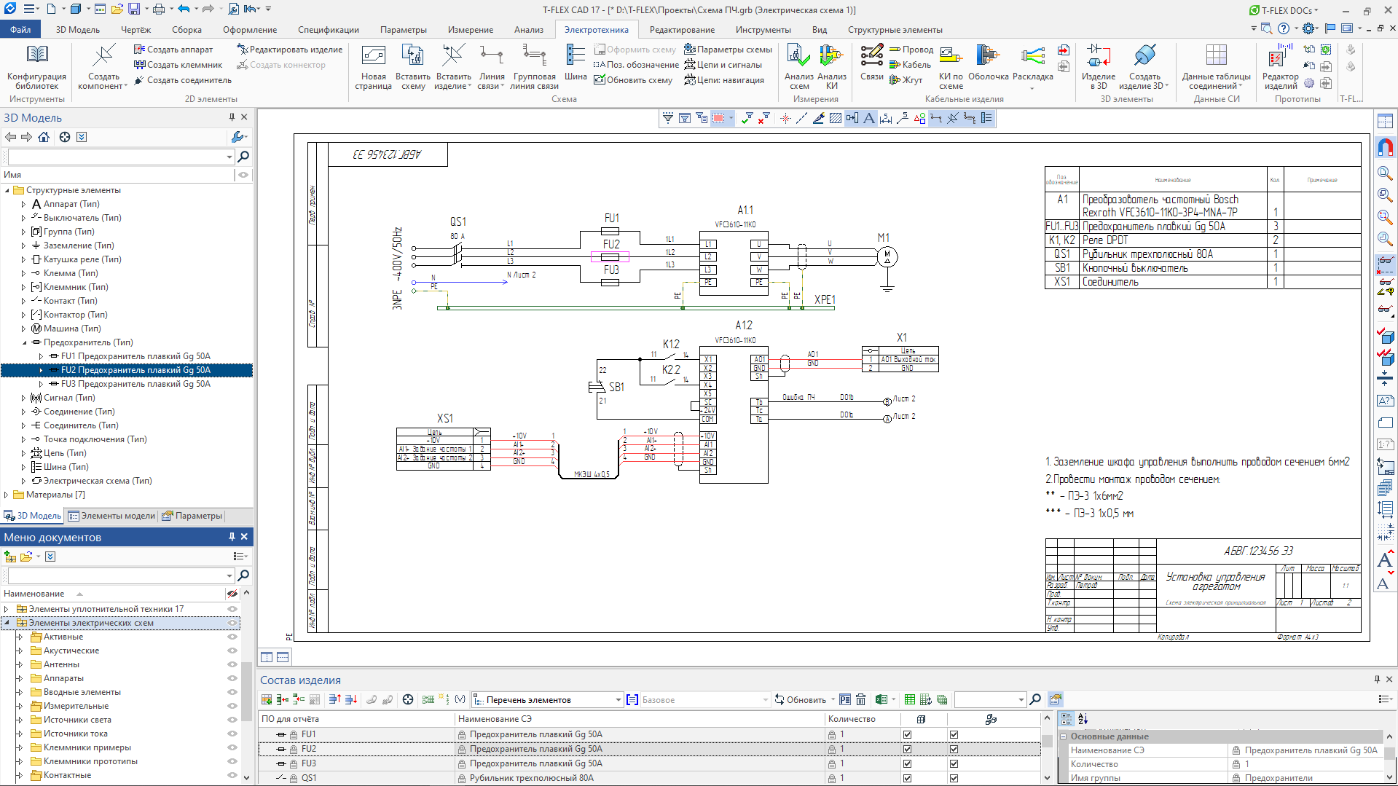Export product composition to Excel icon
Screen dimensions: 1398x786
click(881, 699)
